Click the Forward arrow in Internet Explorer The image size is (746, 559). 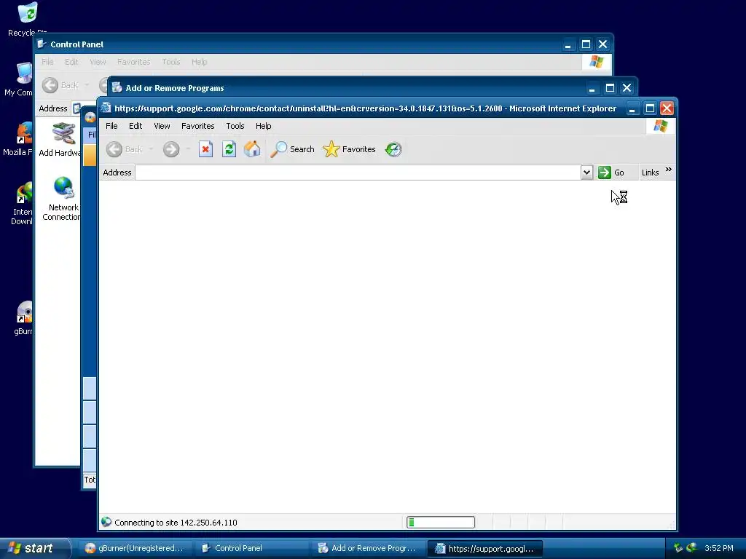[x=171, y=149]
